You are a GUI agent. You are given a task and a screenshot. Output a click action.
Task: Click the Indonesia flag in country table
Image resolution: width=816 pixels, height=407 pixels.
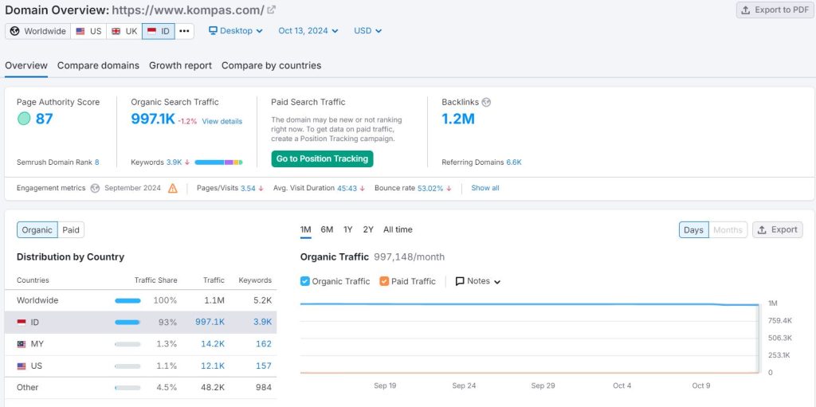(22, 323)
